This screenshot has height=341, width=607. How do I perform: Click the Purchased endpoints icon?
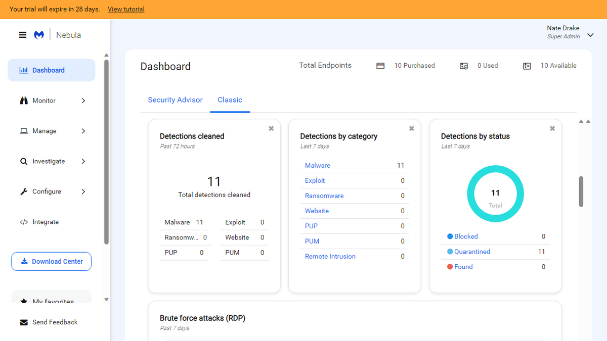[x=380, y=65]
